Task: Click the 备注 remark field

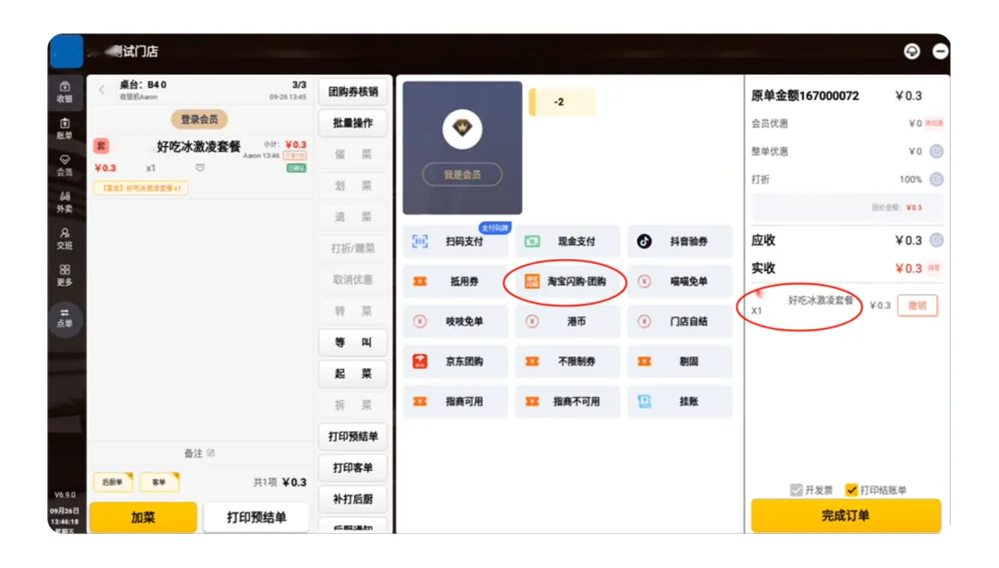Action: (x=199, y=453)
